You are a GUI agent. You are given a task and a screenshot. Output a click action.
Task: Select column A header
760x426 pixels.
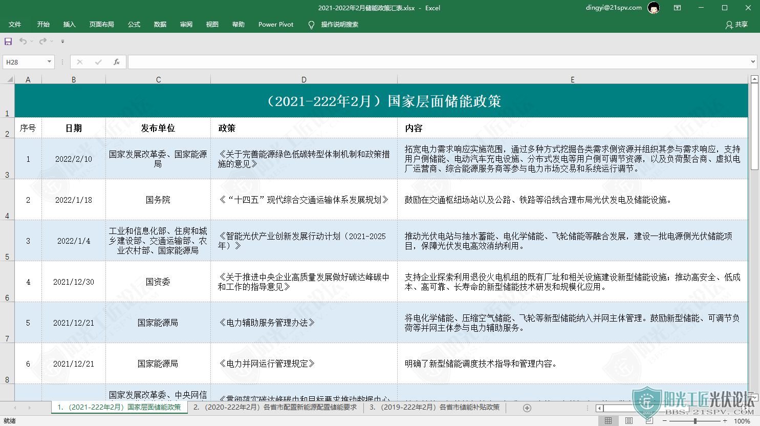28,79
